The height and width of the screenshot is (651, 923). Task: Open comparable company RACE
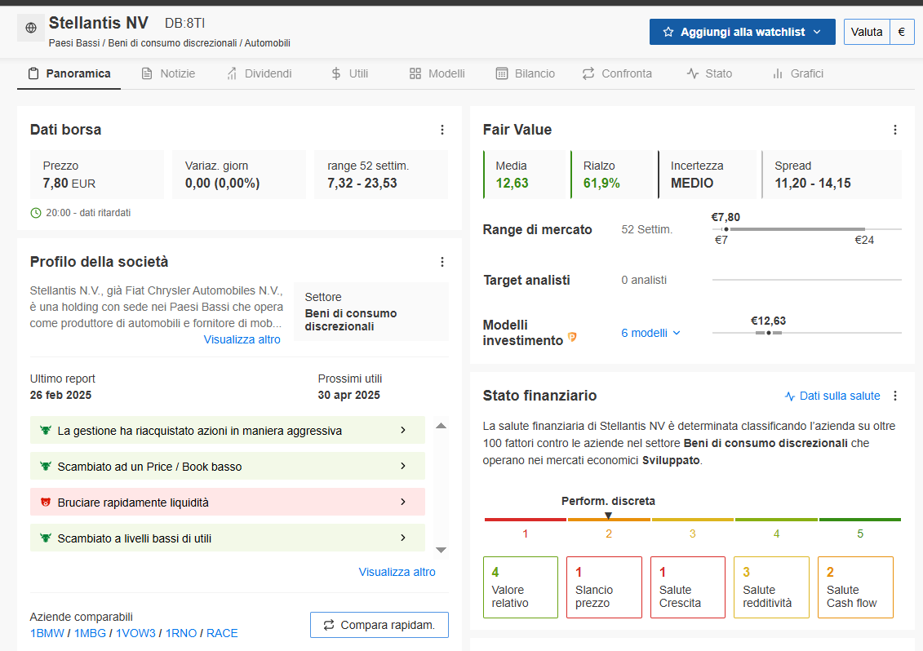click(223, 633)
